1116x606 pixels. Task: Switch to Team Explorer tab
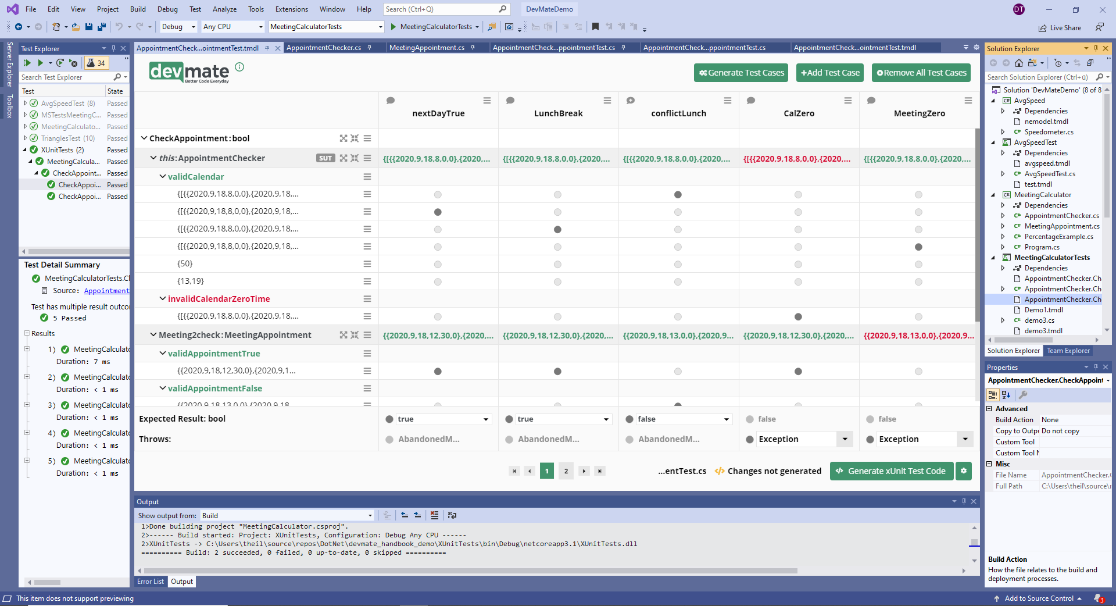click(x=1068, y=351)
